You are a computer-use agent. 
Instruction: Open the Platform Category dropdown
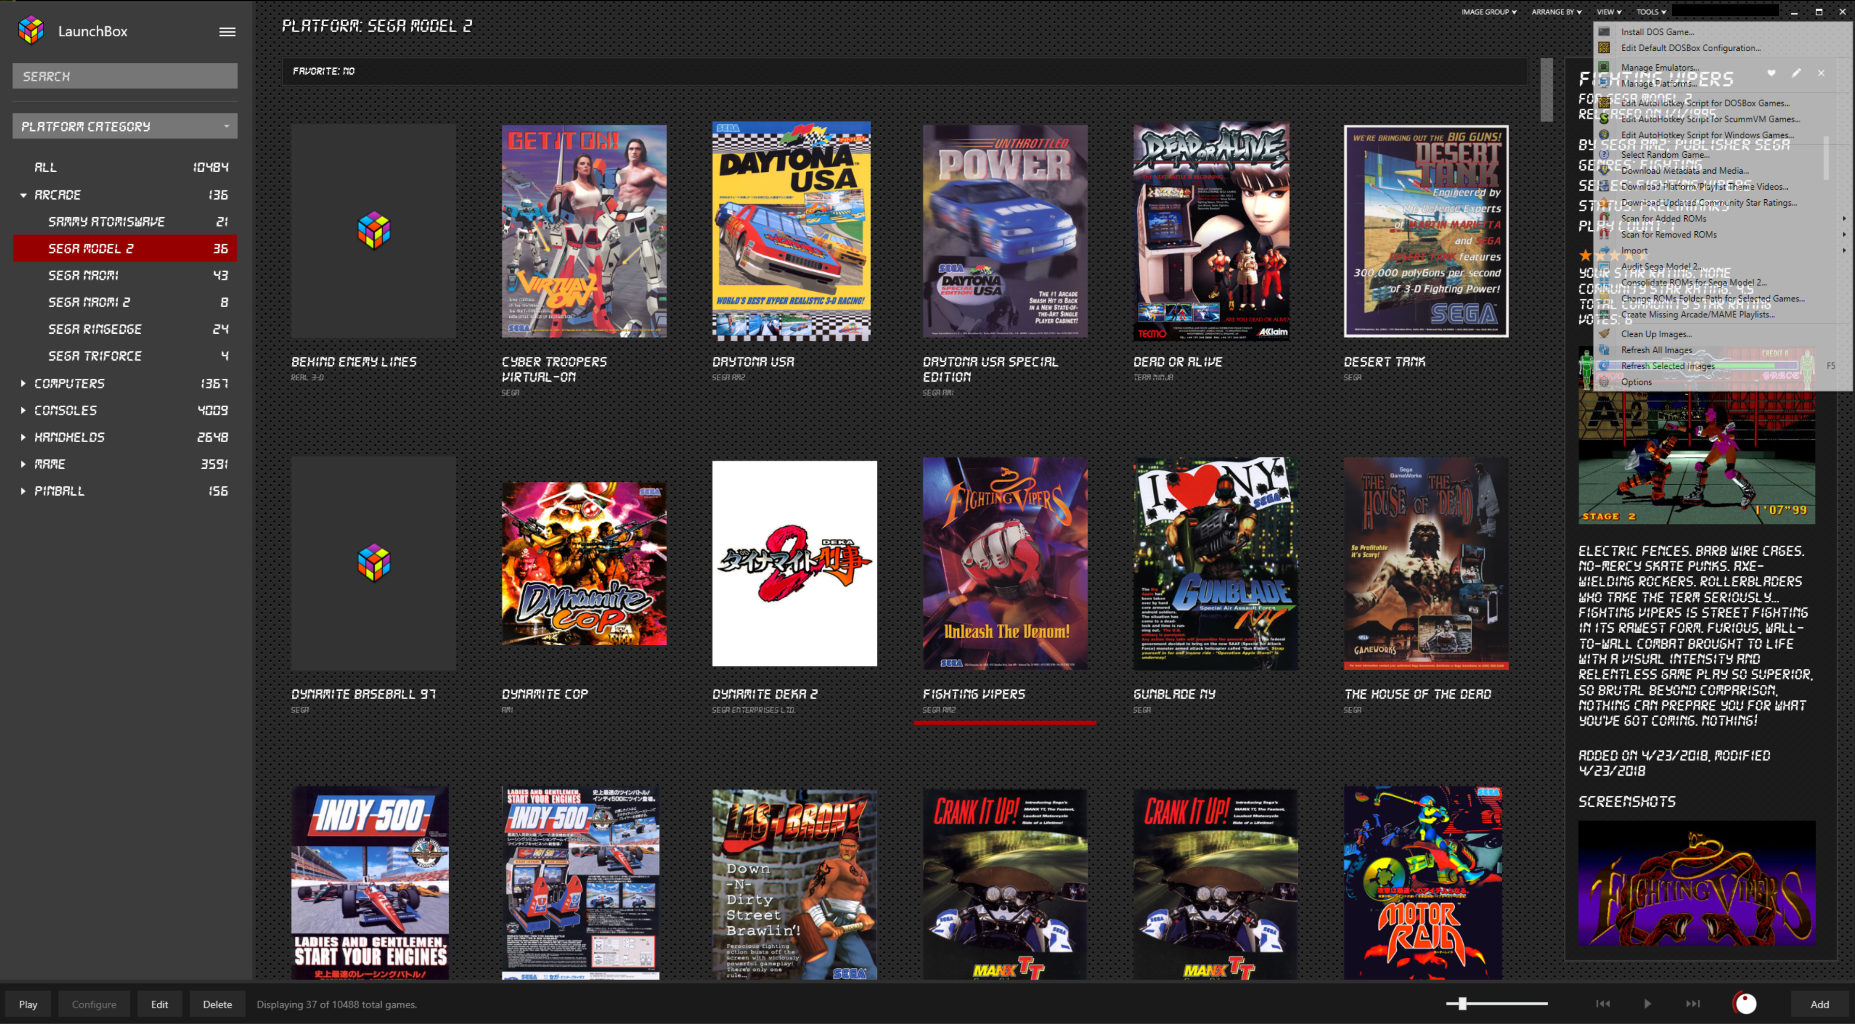point(124,127)
